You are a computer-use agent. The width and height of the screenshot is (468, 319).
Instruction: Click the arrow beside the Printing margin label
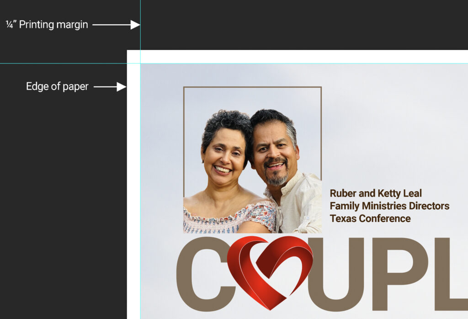[x=116, y=25]
